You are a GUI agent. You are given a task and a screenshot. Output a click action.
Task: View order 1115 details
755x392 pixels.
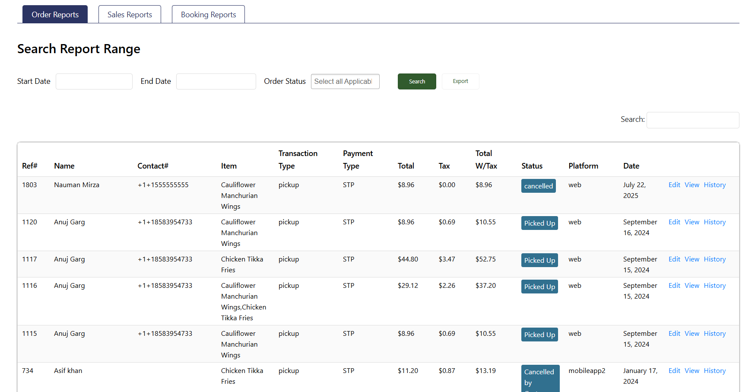click(x=692, y=334)
